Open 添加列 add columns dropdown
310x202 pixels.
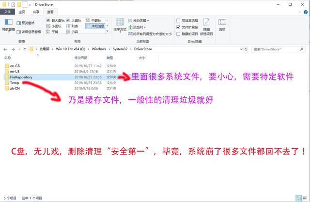[137, 27]
